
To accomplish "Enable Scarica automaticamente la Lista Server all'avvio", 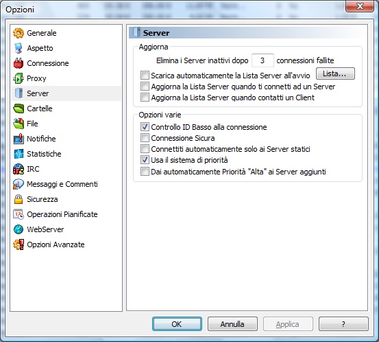I will click(x=145, y=75).
